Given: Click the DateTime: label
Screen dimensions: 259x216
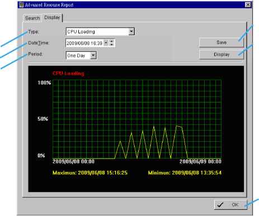Looking at the screenshot, I should point(39,43).
